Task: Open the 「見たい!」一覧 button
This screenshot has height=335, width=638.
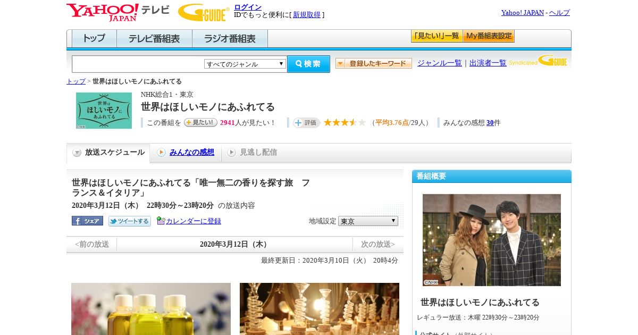Action: point(436,36)
